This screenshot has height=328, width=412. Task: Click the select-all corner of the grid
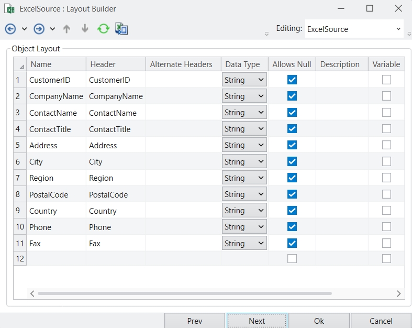tap(20, 64)
